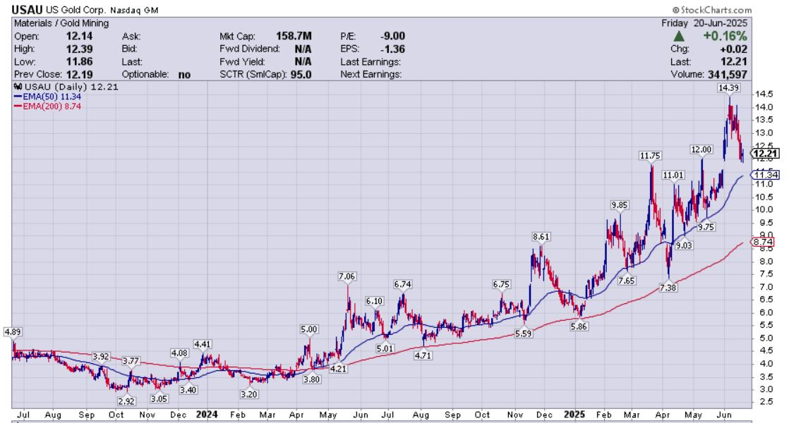This screenshot has width=789, height=423.
Task: Click the Mkt Cap value 158.7M
Action: pos(294,36)
